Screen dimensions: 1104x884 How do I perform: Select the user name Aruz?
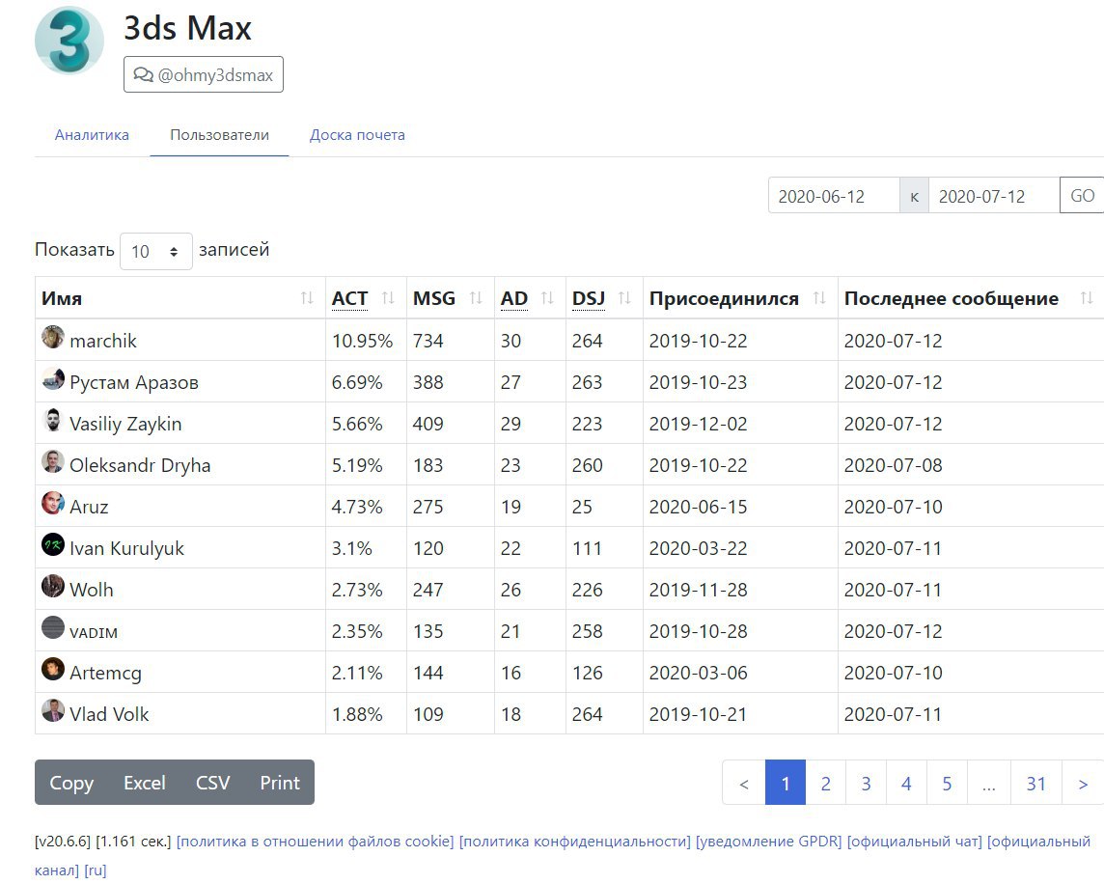(x=89, y=508)
